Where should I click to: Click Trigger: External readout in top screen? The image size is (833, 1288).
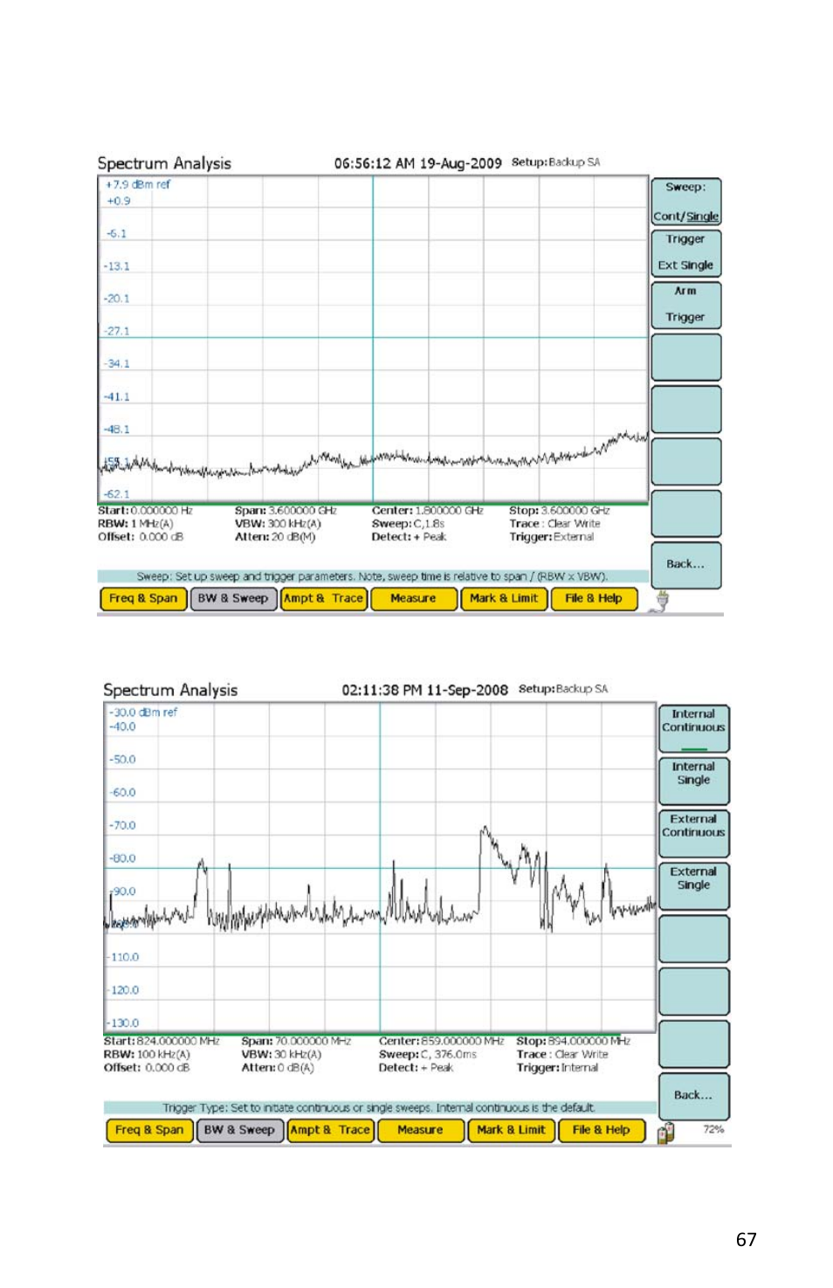(x=552, y=537)
